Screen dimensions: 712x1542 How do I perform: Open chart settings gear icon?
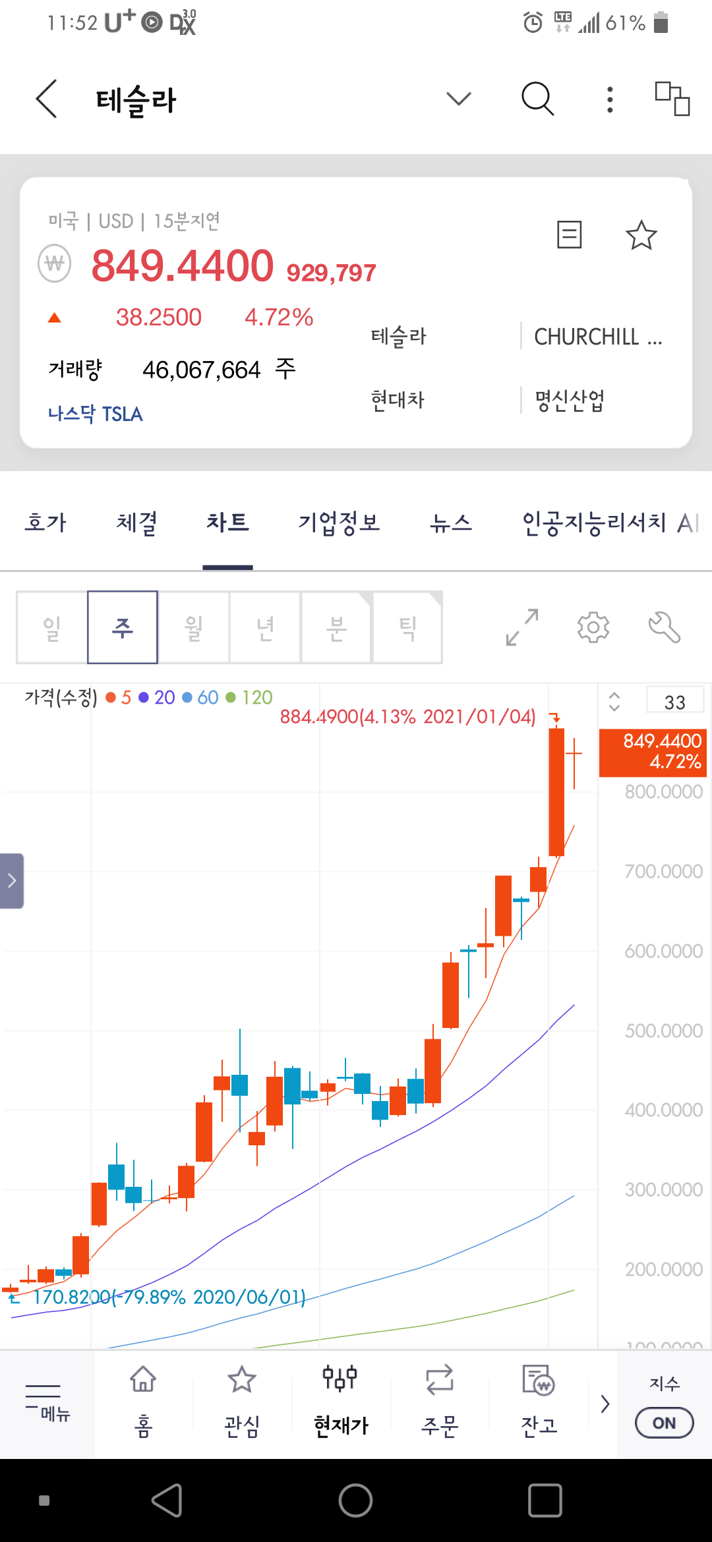pos(593,627)
